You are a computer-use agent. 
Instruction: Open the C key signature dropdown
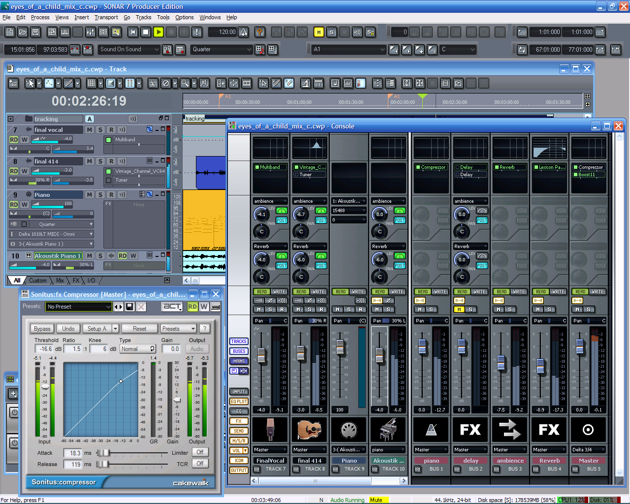coord(458,49)
